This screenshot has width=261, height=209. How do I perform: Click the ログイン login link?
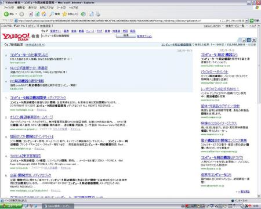tap(31, 26)
